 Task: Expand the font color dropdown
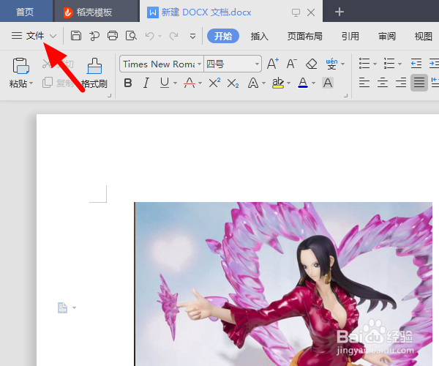pos(314,83)
